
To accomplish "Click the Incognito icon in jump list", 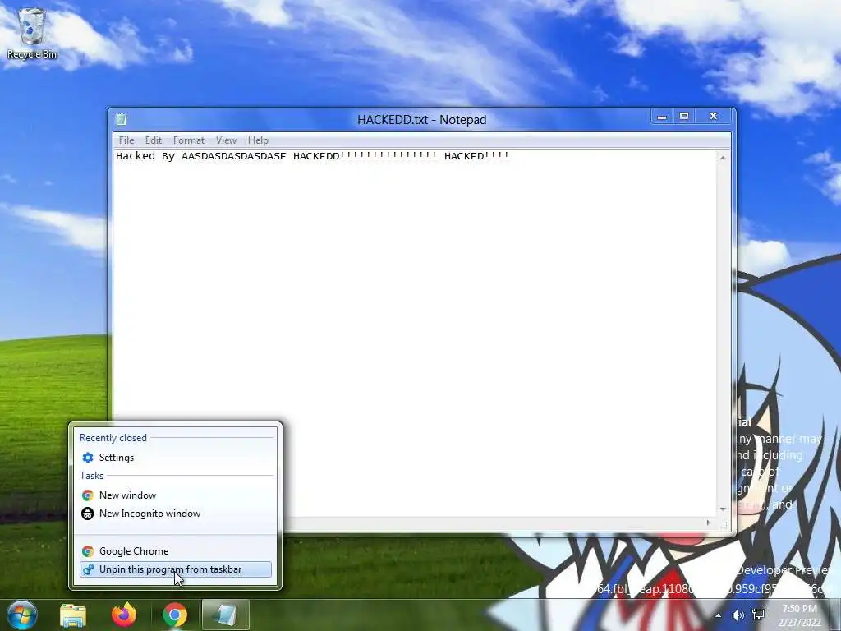I will [87, 514].
